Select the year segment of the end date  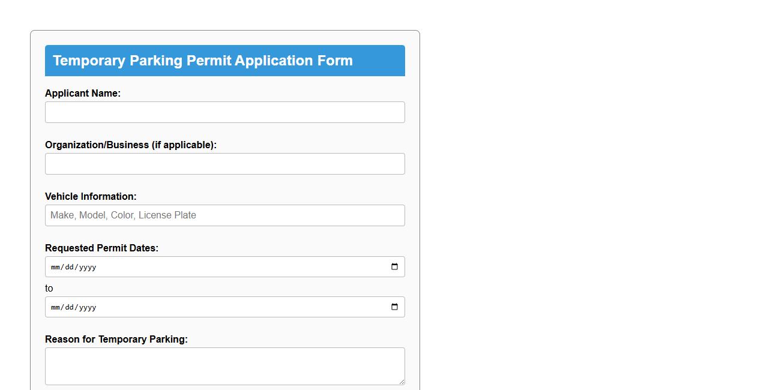click(86, 307)
